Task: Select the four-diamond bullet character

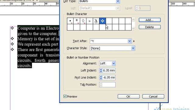Action: [x=102, y=21]
